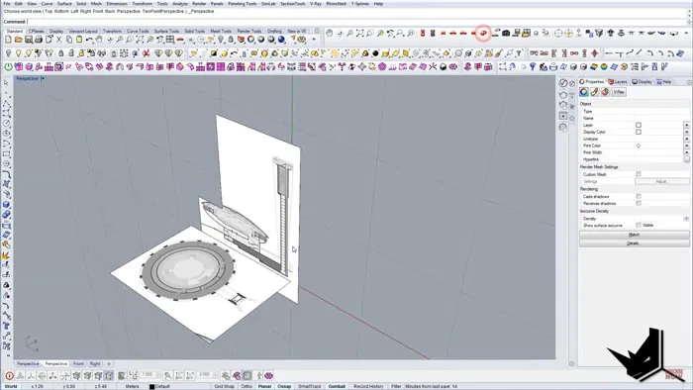Click the red circular osnap icon in the bottom toolbar

click(x=9, y=376)
